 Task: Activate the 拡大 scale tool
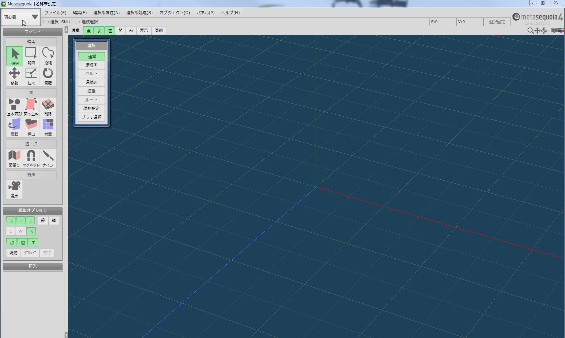(31, 76)
